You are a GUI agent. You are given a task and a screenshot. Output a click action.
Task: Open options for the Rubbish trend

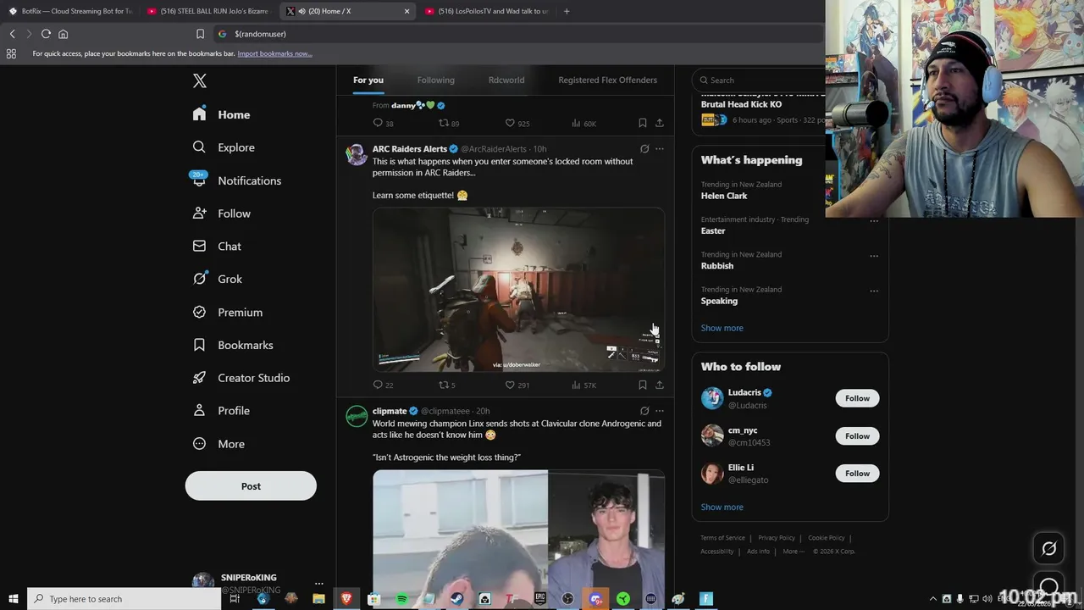point(874,256)
